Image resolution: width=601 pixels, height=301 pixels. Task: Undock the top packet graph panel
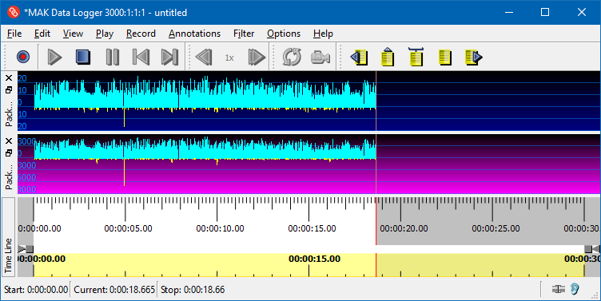[x=9, y=90]
